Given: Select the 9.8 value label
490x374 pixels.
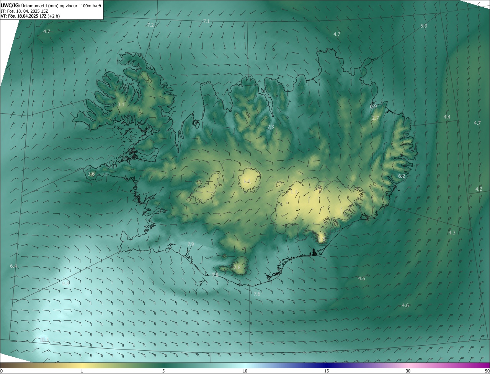Looking at the screenshot, I should (66, 283).
